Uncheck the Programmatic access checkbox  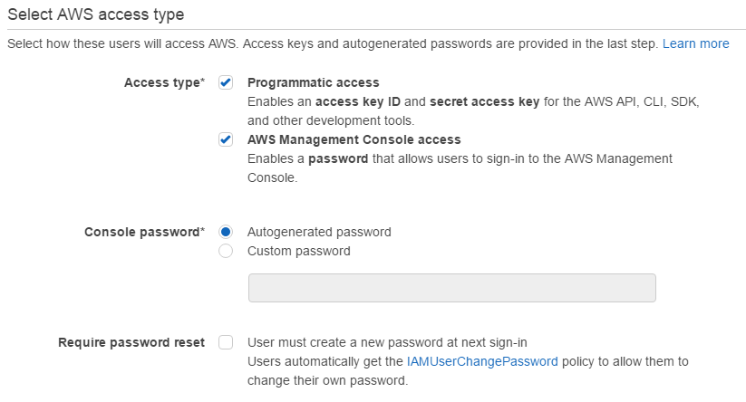tap(226, 82)
